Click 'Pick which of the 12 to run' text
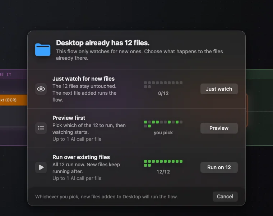This screenshot has width=273, height=216. (89, 129)
